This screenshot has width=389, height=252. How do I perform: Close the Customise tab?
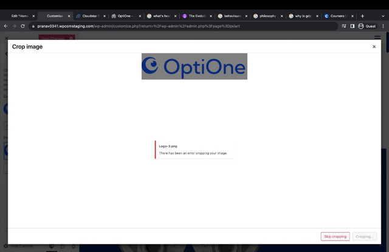click(x=69, y=16)
